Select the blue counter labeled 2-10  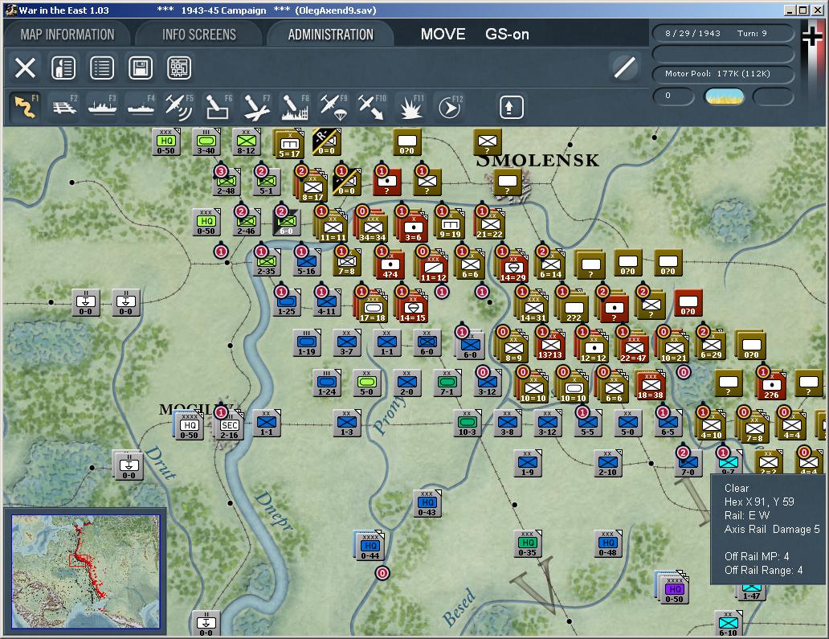pos(607,463)
